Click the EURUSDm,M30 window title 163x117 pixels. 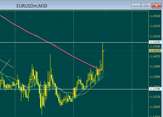coord(32,6)
